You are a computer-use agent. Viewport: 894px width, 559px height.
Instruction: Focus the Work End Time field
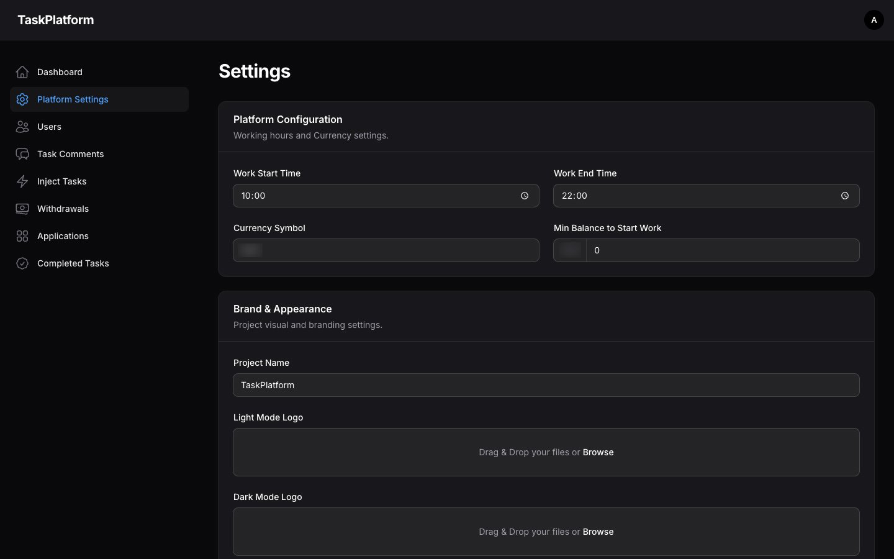click(707, 196)
